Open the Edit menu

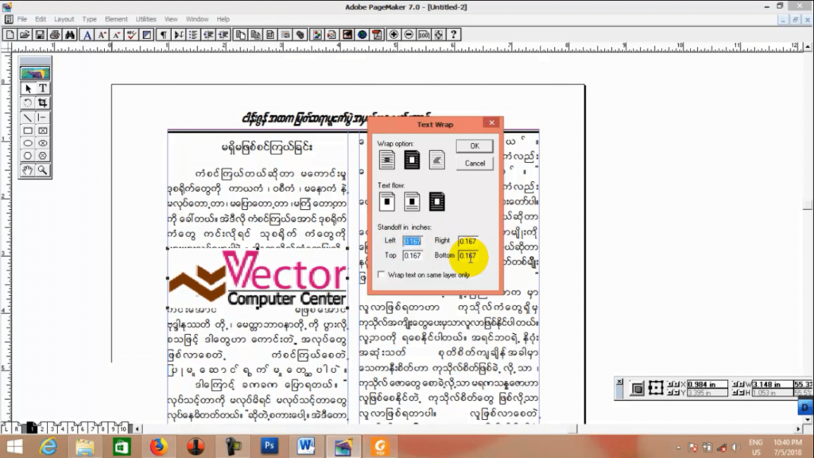pos(41,19)
